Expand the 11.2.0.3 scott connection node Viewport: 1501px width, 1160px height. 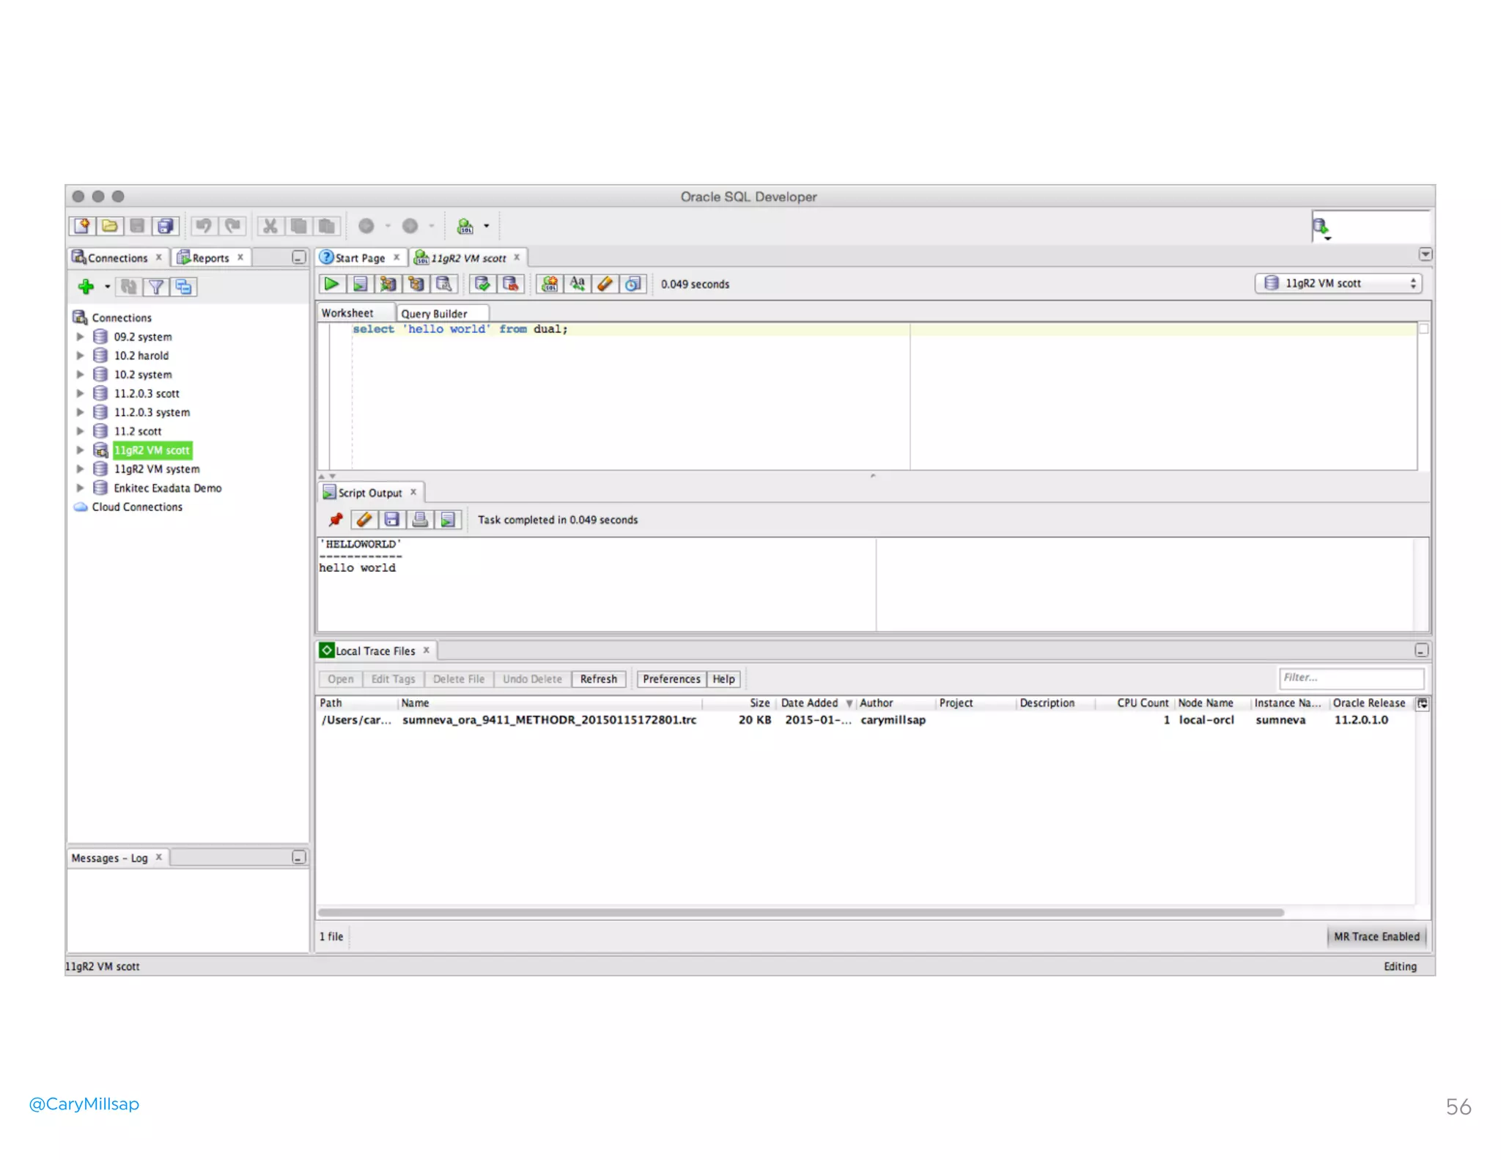pyautogui.click(x=81, y=394)
